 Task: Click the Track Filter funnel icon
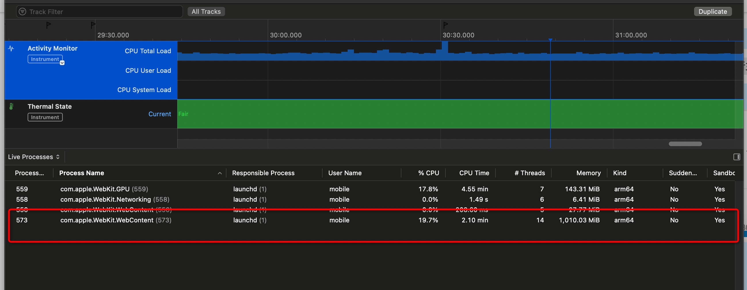(22, 12)
